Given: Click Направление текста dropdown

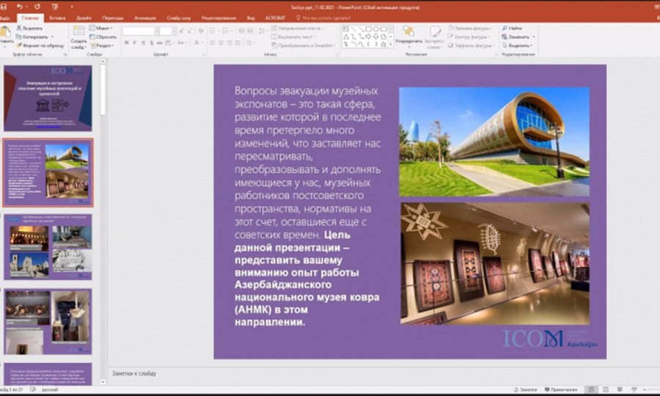Looking at the screenshot, I should (297, 28).
